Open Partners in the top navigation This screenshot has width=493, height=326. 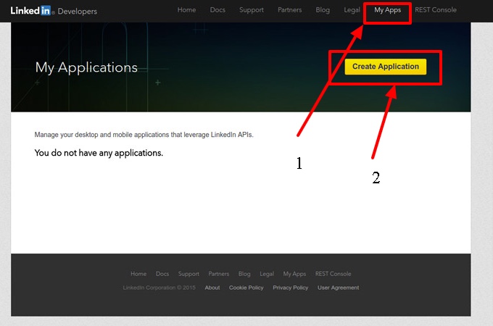[x=289, y=10]
